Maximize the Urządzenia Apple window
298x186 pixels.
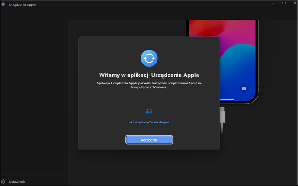tap(284, 3)
